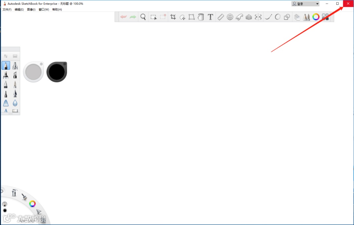Click the toolbar left edge drag handle
Viewport: 354px width, 225px height.
(x=117, y=17)
